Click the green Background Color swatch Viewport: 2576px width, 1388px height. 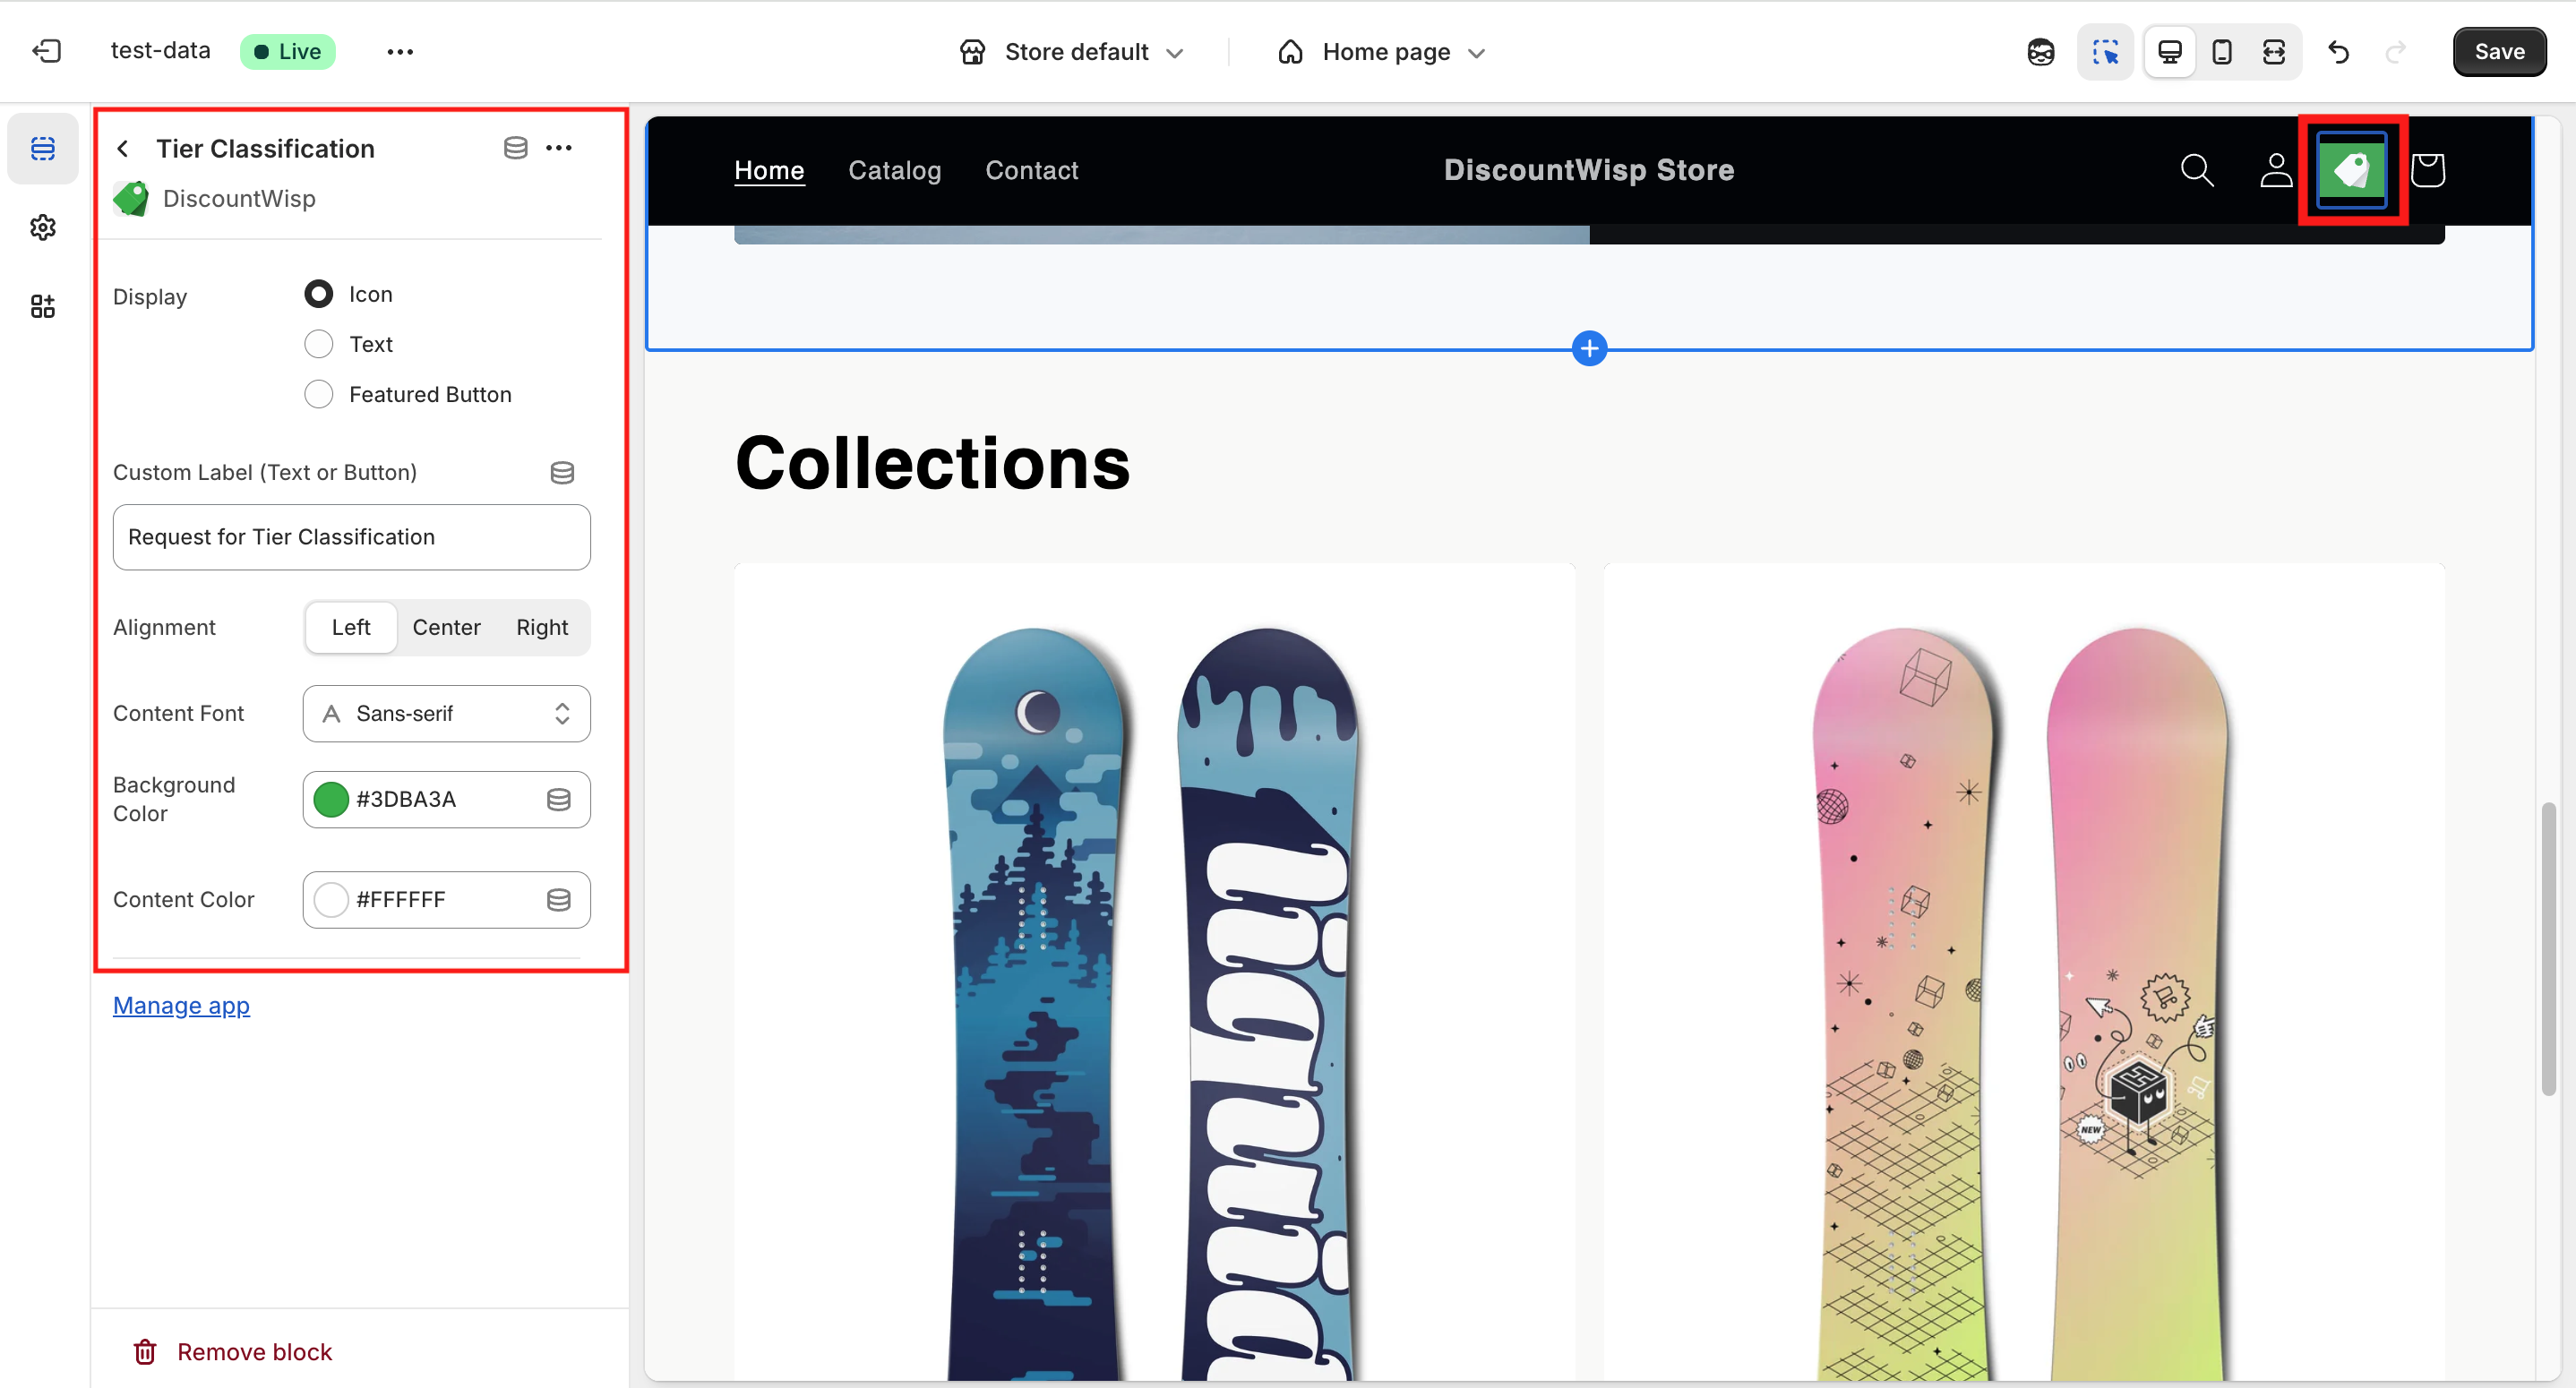(x=331, y=799)
